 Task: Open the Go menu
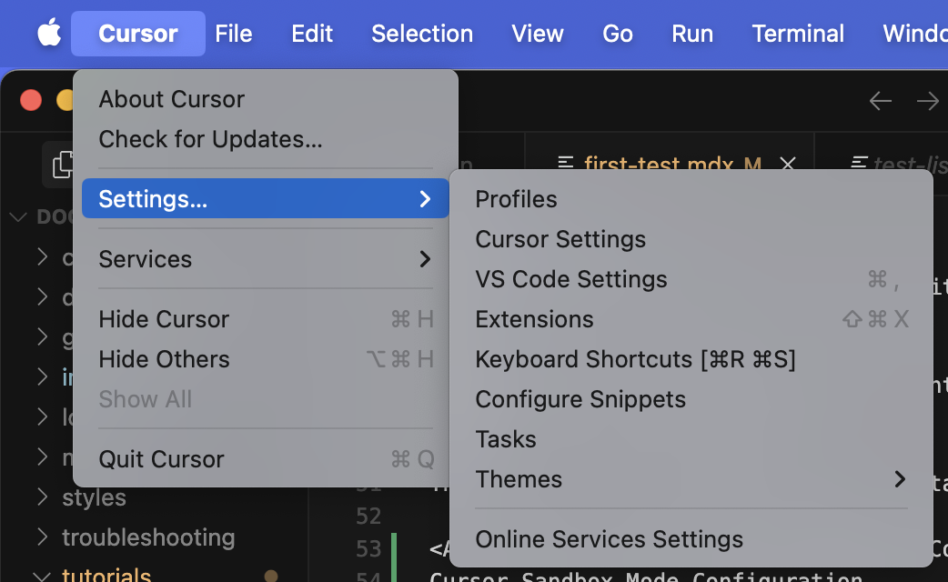(617, 34)
